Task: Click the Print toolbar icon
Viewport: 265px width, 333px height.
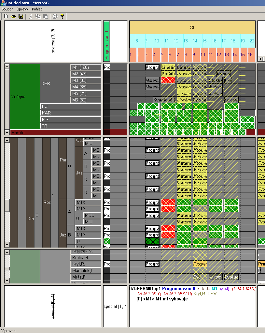Action: pyautogui.click(x=55, y=16)
